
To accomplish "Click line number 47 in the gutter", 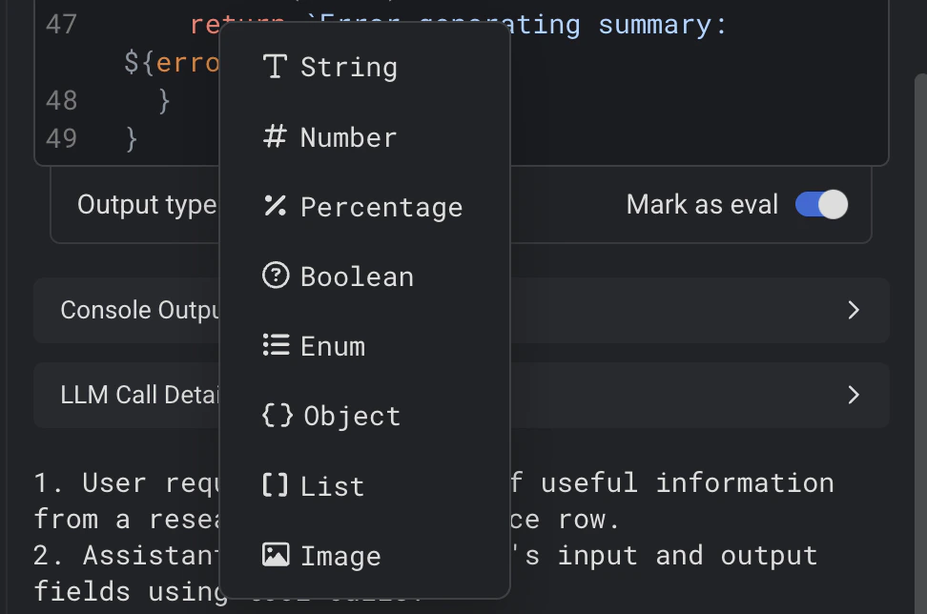I will click(61, 24).
